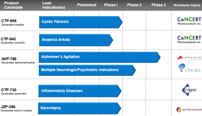
Task: Click the Narcolepsy pipeline bar
Action: (x=80, y=108)
